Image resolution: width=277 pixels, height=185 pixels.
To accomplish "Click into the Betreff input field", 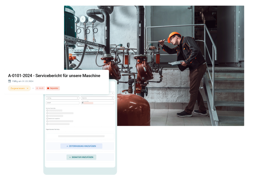I will [x=62, y=103].
